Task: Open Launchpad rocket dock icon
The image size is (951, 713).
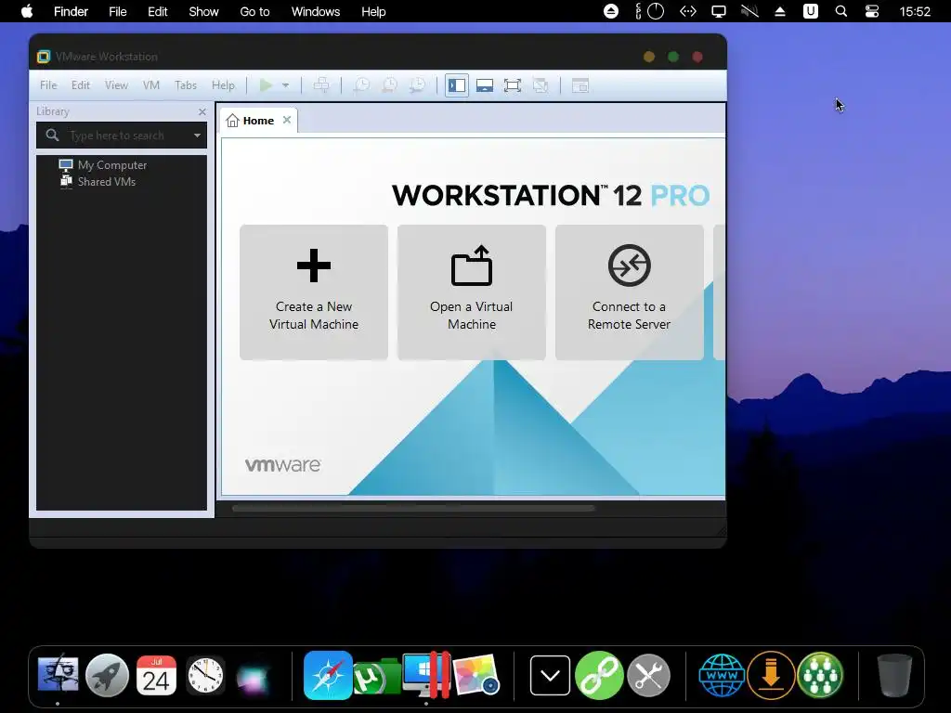Action: (108, 675)
